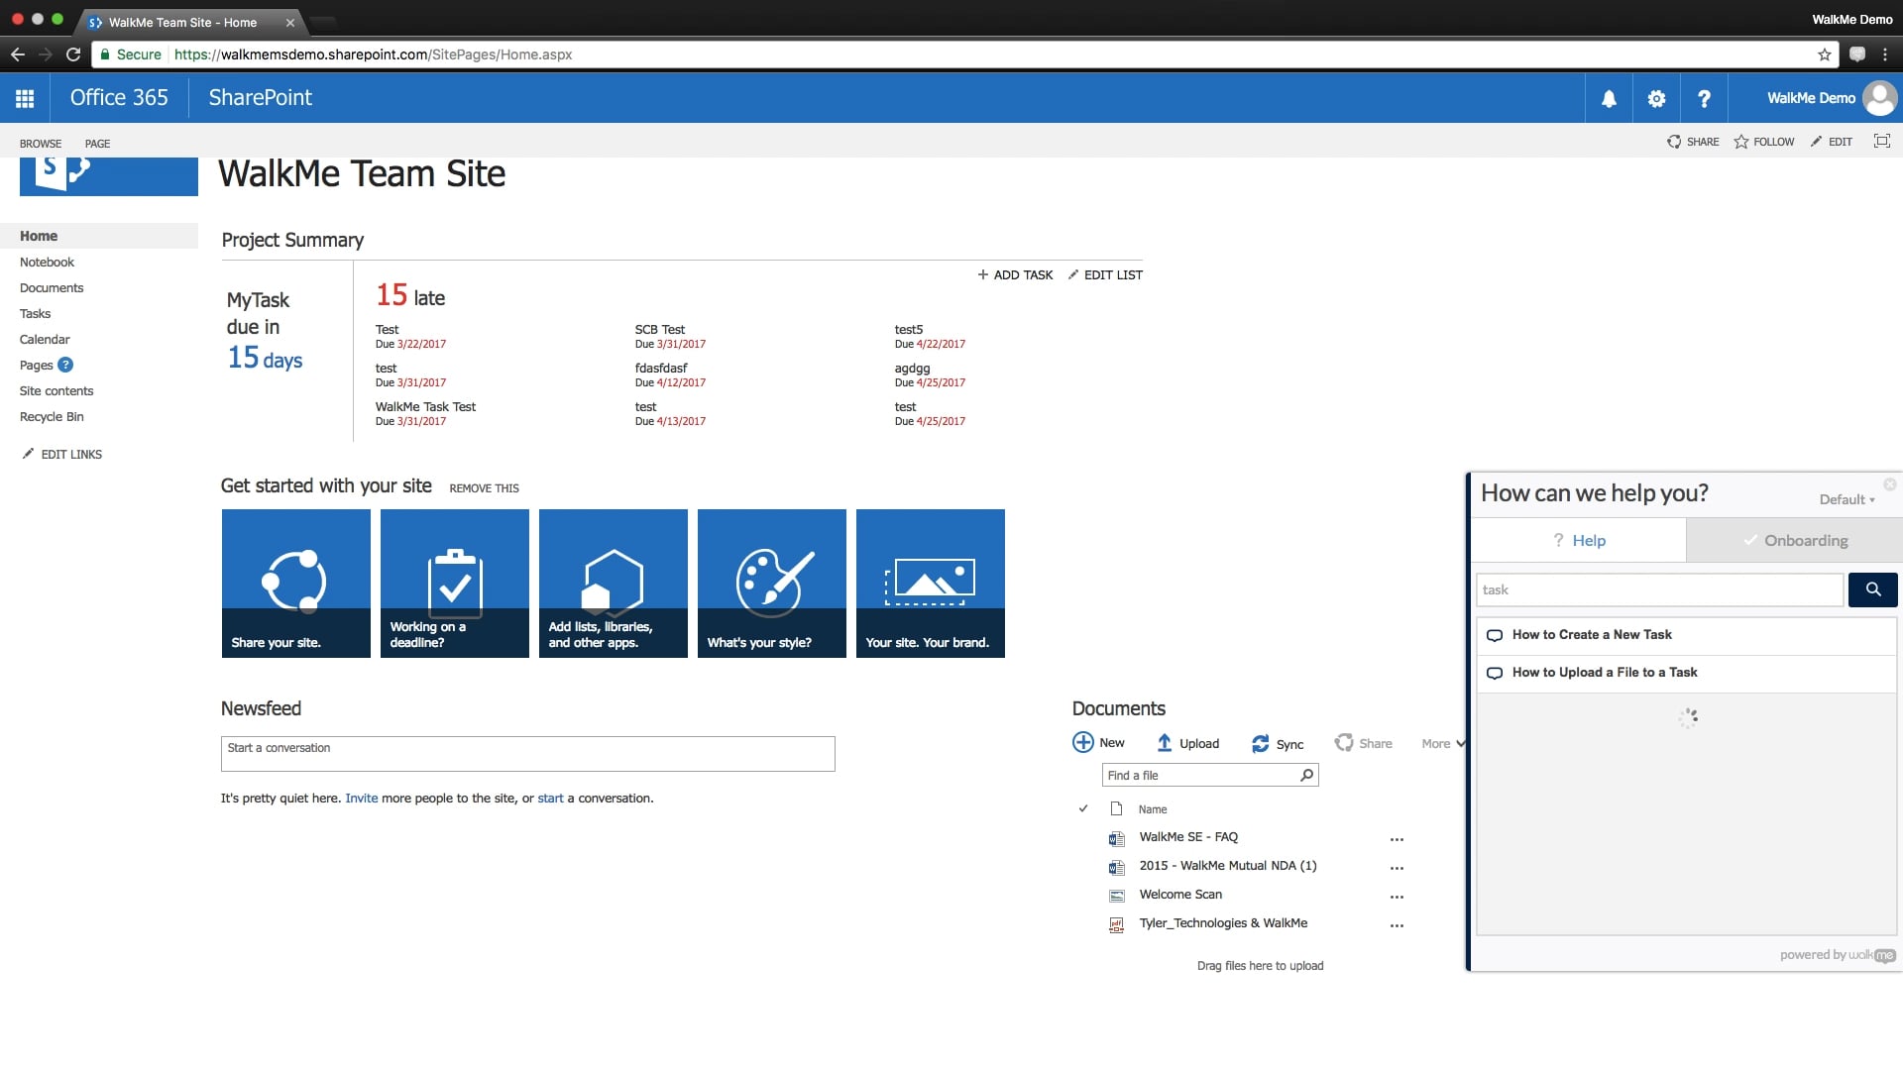This screenshot has height=1070, width=1903.
Task: Open Office 365 help question mark
Action: pos(1704,98)
